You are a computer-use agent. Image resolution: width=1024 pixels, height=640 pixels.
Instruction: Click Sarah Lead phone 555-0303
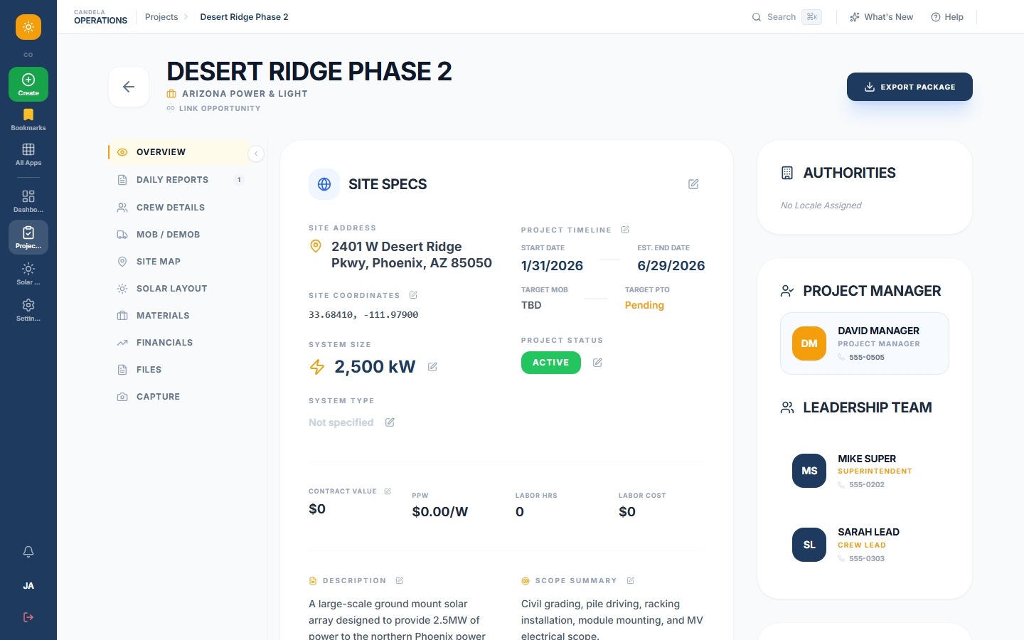(x=861, y=559)
